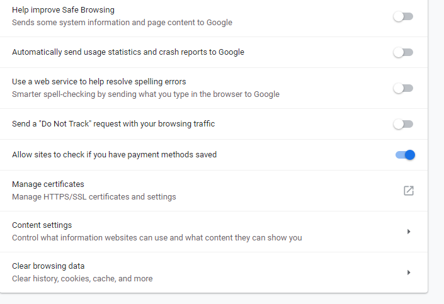The height and width of the screenshot is (304, 444).
Task: Click Clear history, cookies, cache description
Action: pyautogui.click(x=82, y=279)
